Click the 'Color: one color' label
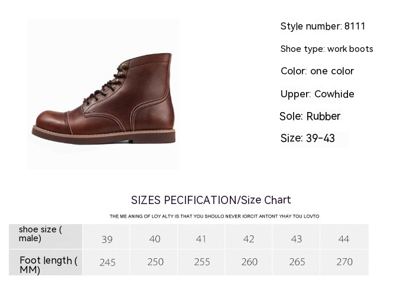Screen dimensions: 413x286 coord(317,71)
